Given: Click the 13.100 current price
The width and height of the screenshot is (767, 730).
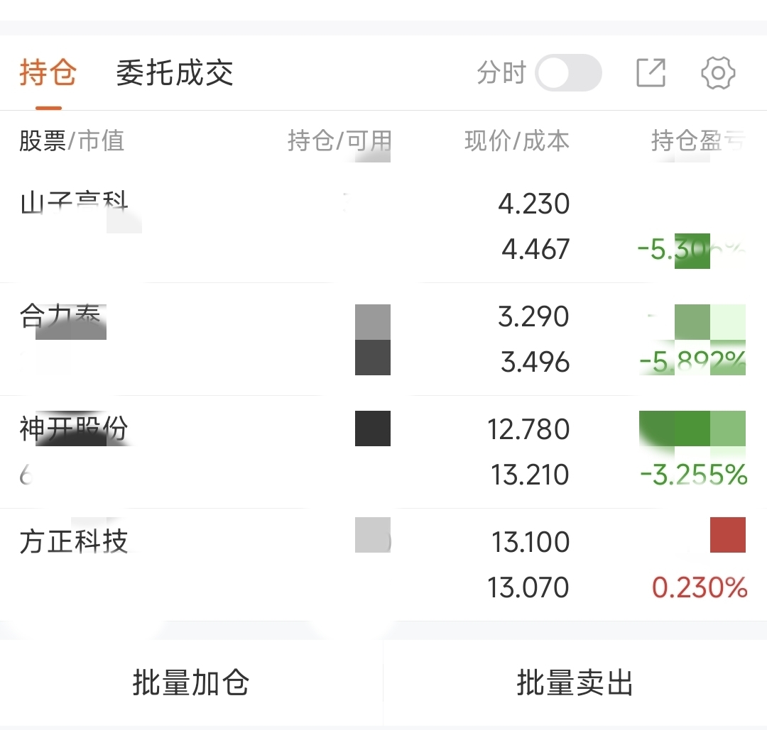Looking at the screenshot, I should coord(530,542).
